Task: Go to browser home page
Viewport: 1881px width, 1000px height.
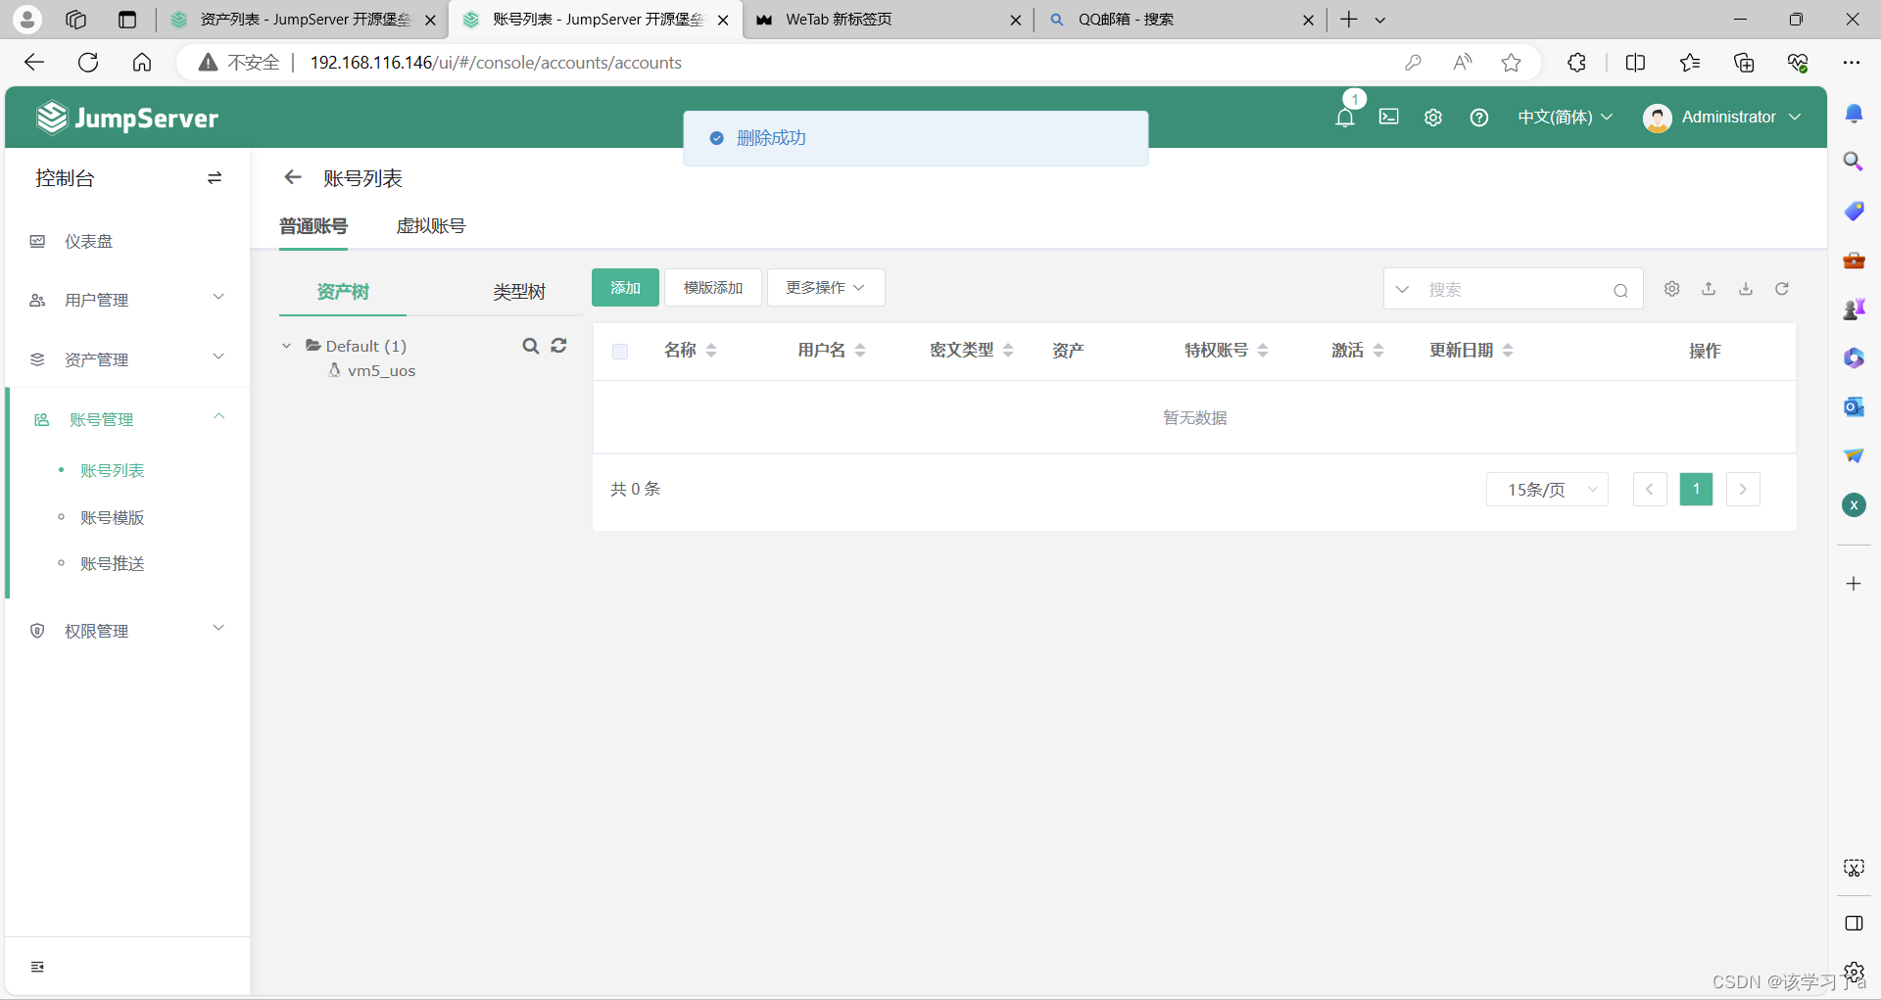Action: pos(142,63)
